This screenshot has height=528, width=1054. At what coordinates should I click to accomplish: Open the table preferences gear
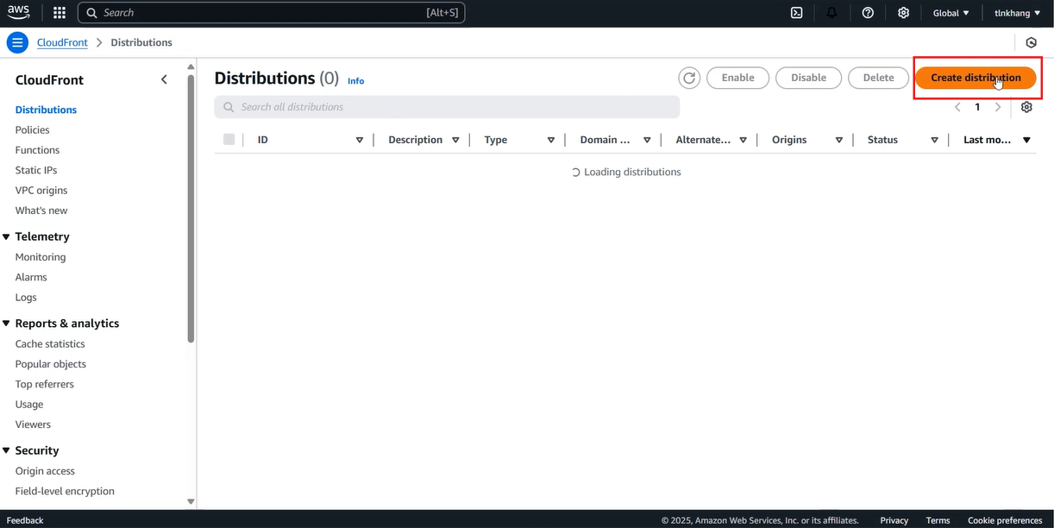coord(1026,107)
